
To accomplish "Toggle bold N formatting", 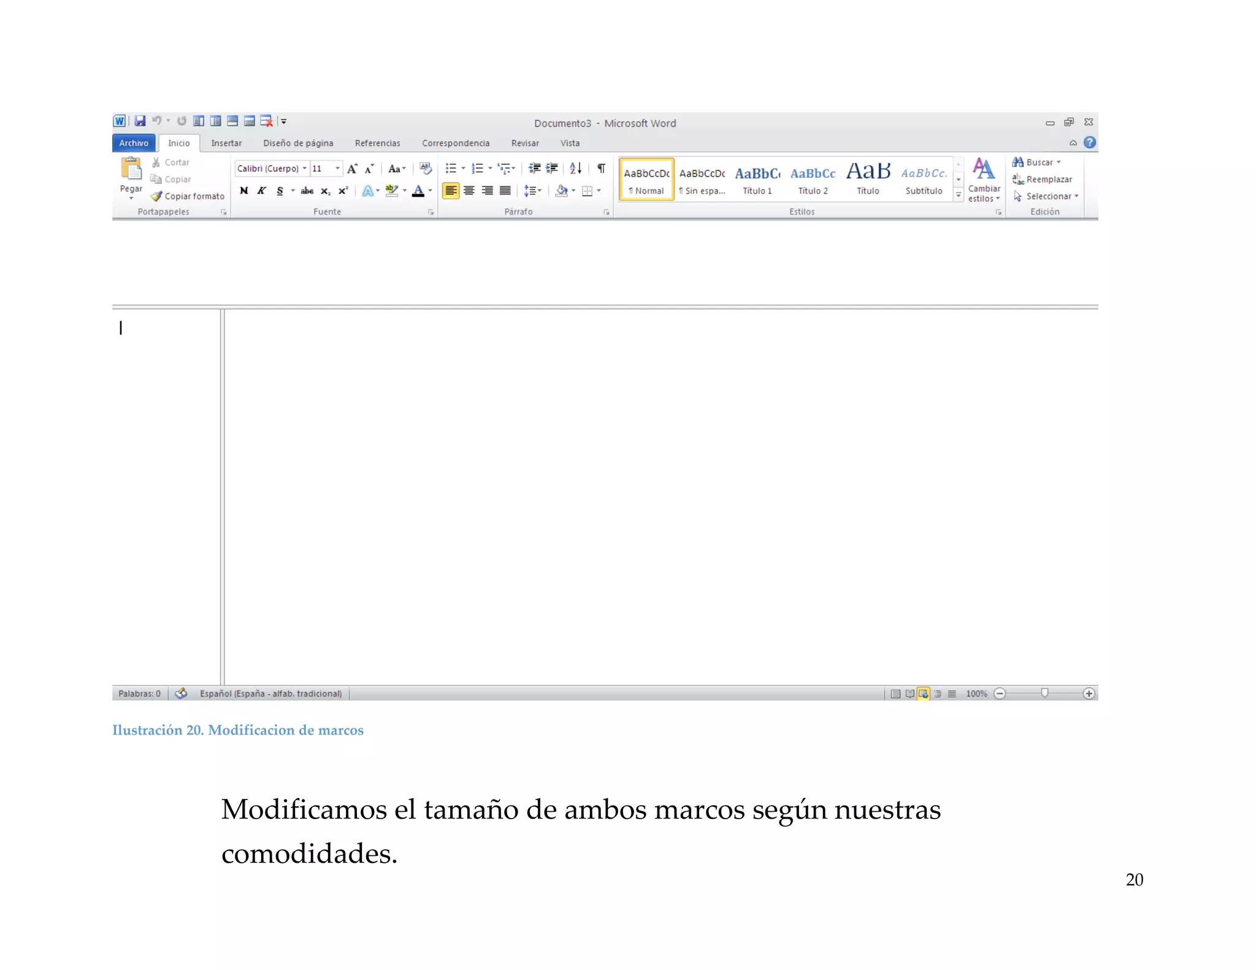I will tap(244, 191).
